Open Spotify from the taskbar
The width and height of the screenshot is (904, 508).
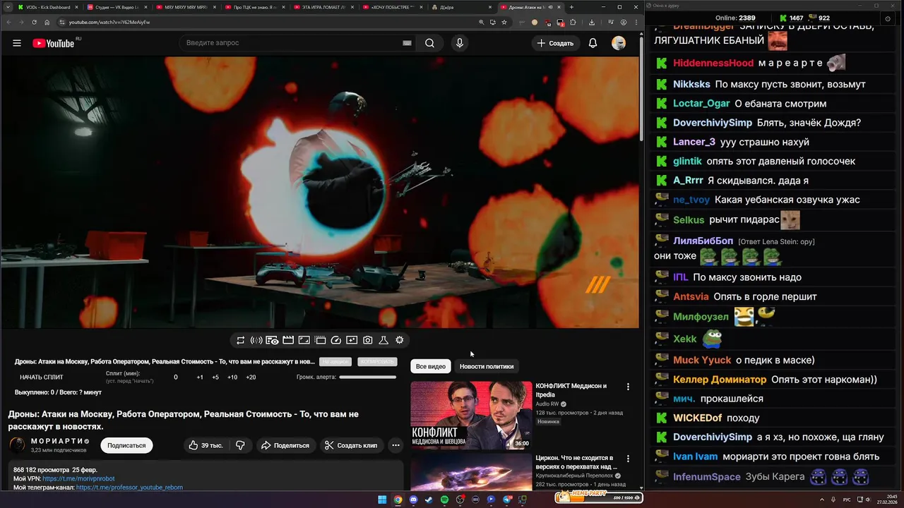click(444, 500)
